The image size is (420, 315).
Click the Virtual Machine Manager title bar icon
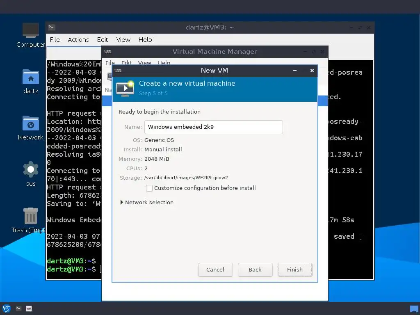pyautogui.click(x=108, y=52)
